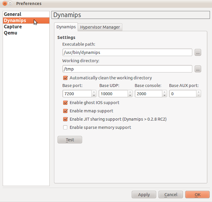Select General in the preferences list
This screenshot has width=212, height=202.
click(x=26, y=14)
